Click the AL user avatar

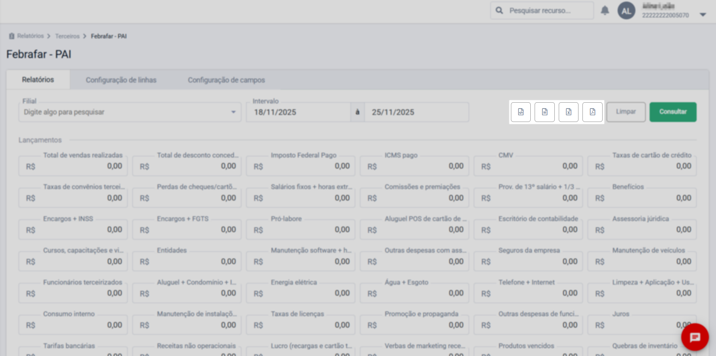click(626, 11)
